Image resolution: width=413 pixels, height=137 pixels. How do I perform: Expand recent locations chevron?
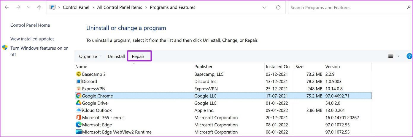pyautogui.click(x=28, y=7)
